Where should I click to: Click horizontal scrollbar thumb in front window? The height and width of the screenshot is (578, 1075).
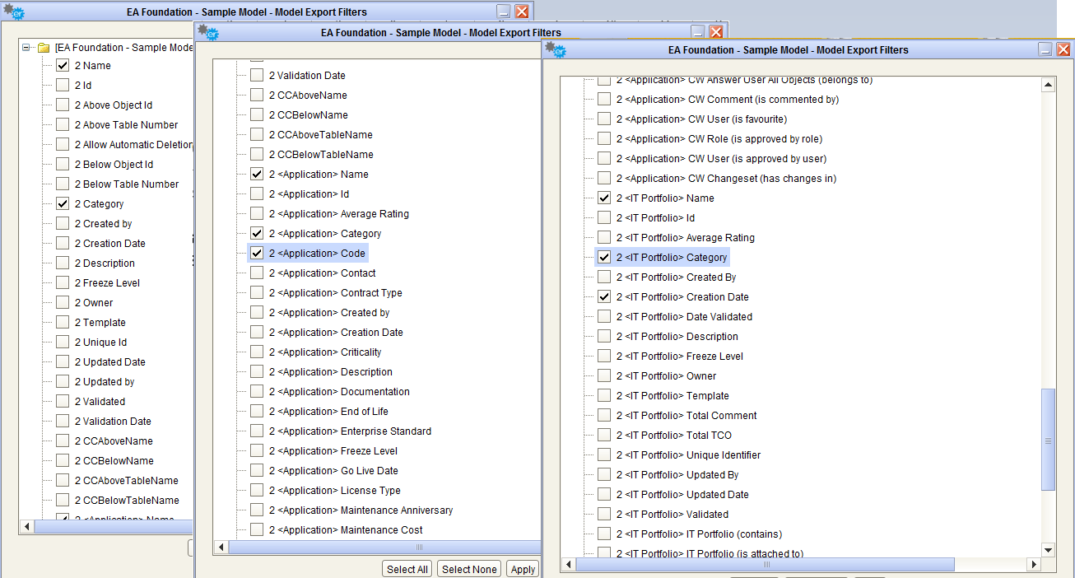(766, 565)
